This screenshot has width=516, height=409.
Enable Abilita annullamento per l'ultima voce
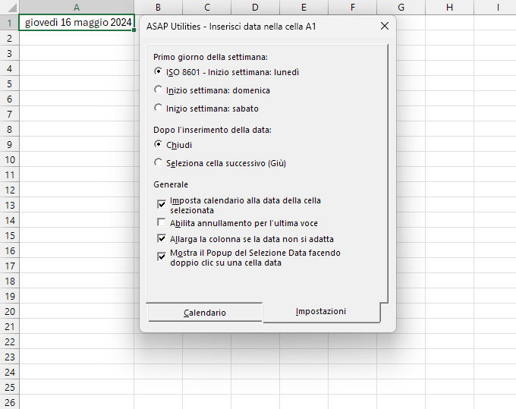click(x=162, y=223)
